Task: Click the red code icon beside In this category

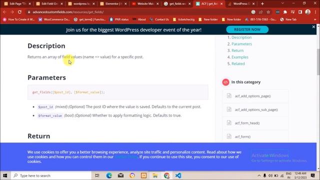Action: 225,82
